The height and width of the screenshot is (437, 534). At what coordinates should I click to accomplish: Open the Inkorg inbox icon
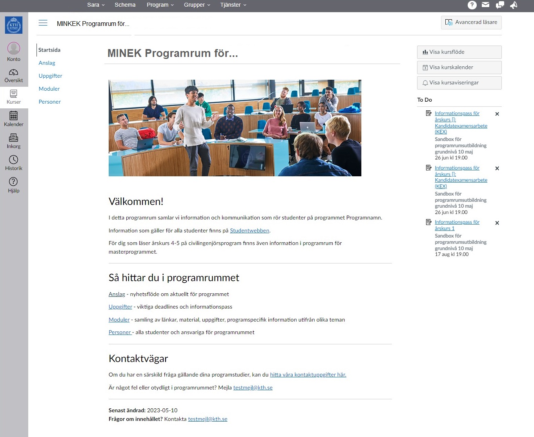pyautogui.click(x=14, y=138)
